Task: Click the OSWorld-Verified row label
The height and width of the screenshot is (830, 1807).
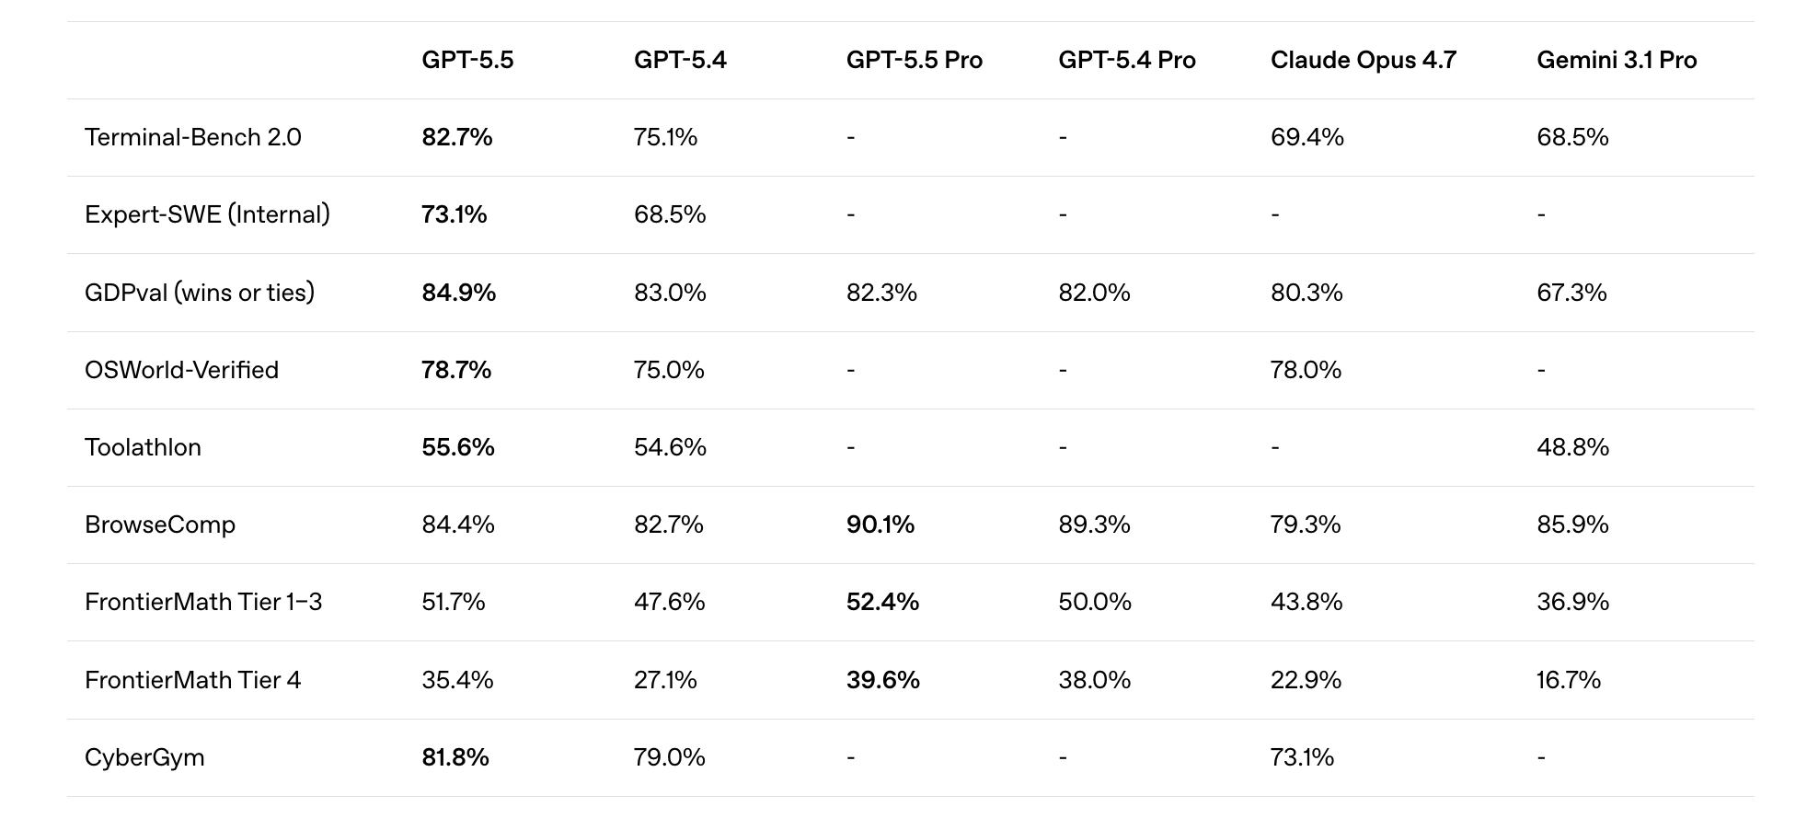Action: click(x=181, y=370)
